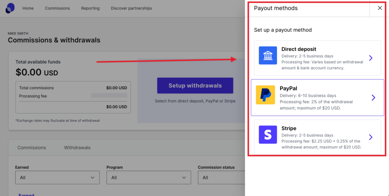Click the Stripe logo icon
The image size is (389, 196).
pos(268,135)
